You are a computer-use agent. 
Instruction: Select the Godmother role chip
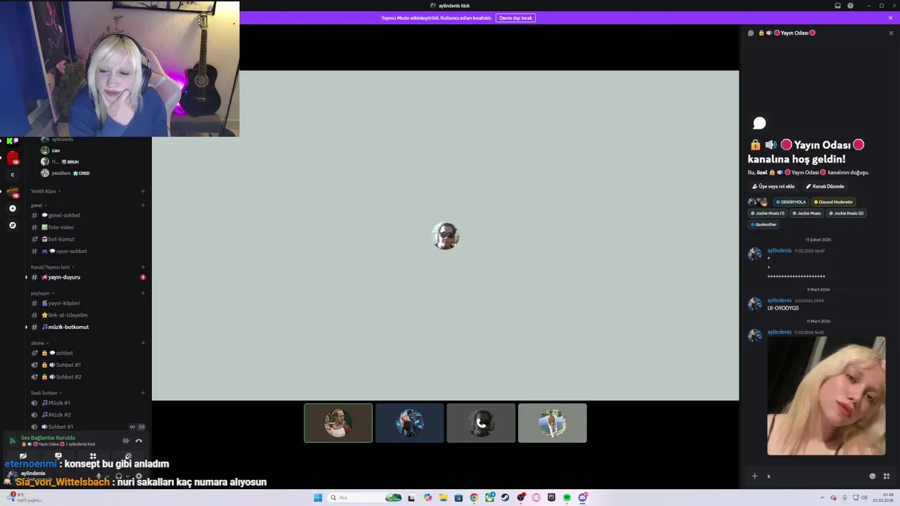764,224
